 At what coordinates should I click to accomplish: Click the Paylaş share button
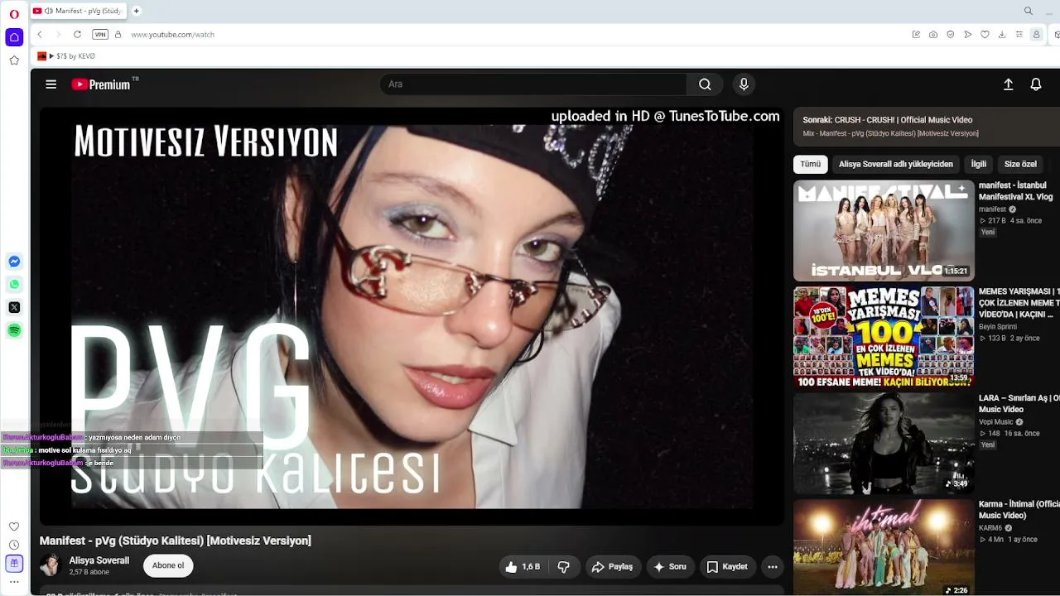(613, 567)
